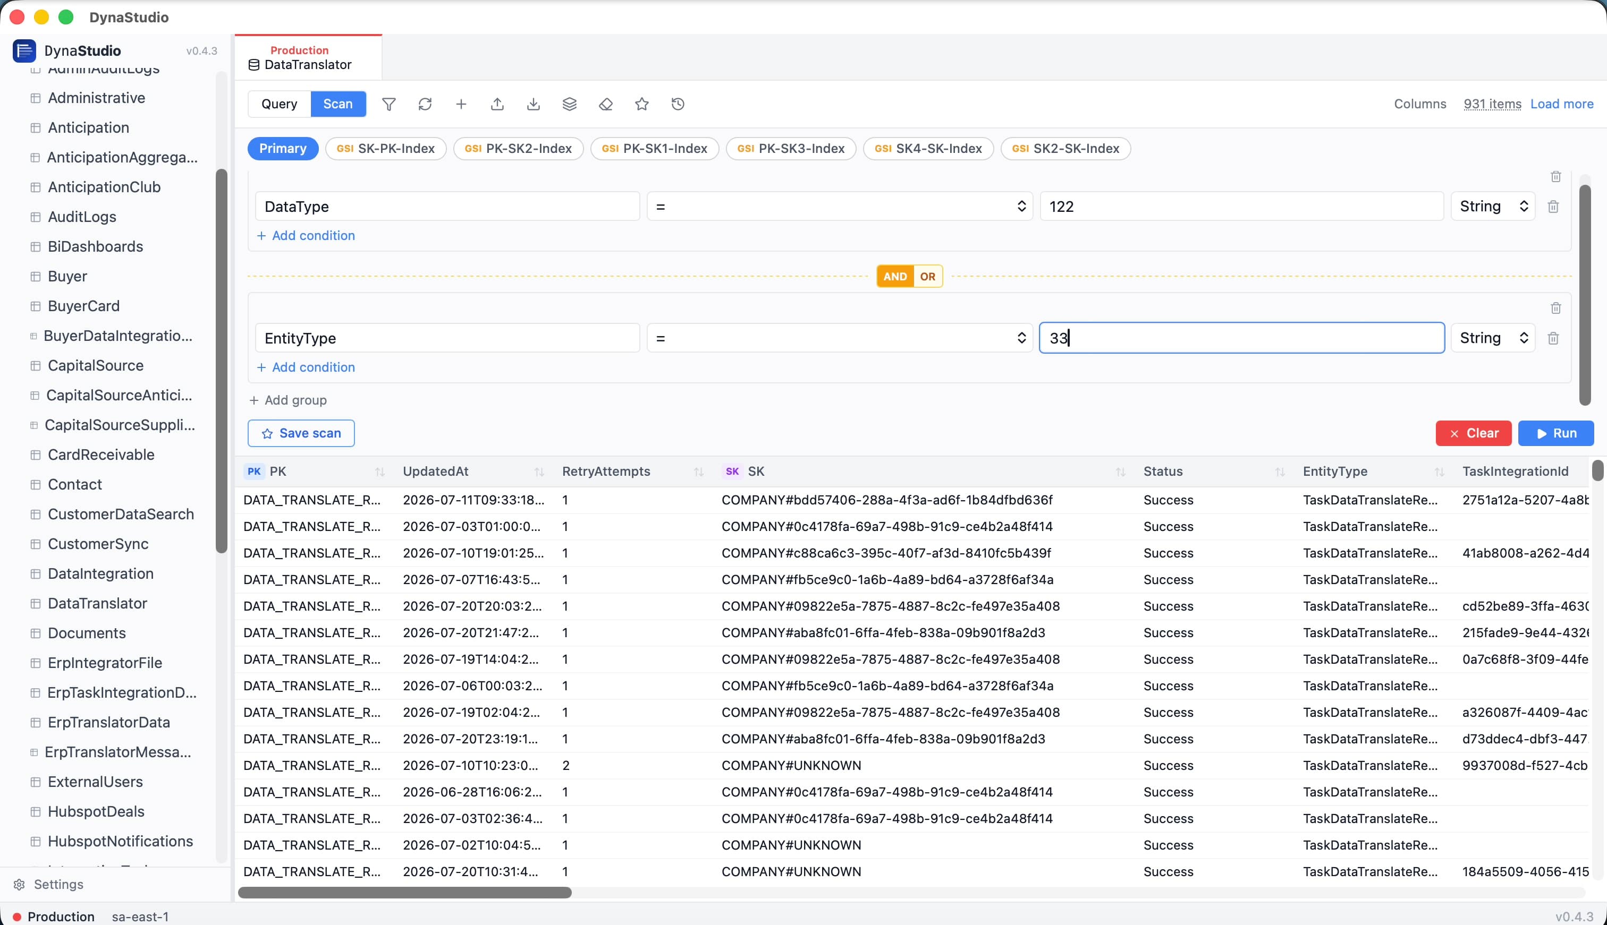Sort by PK column arrows
Image resolution: width=1607 pixels, height=925 pixels.
tap(379, 472)
